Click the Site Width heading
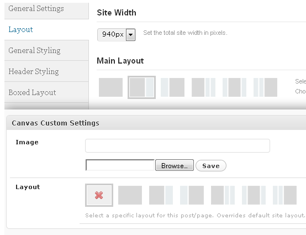Image resolution: width=306 pixels, height=235 pixels. pyautogui.click(x=117, y=13)
